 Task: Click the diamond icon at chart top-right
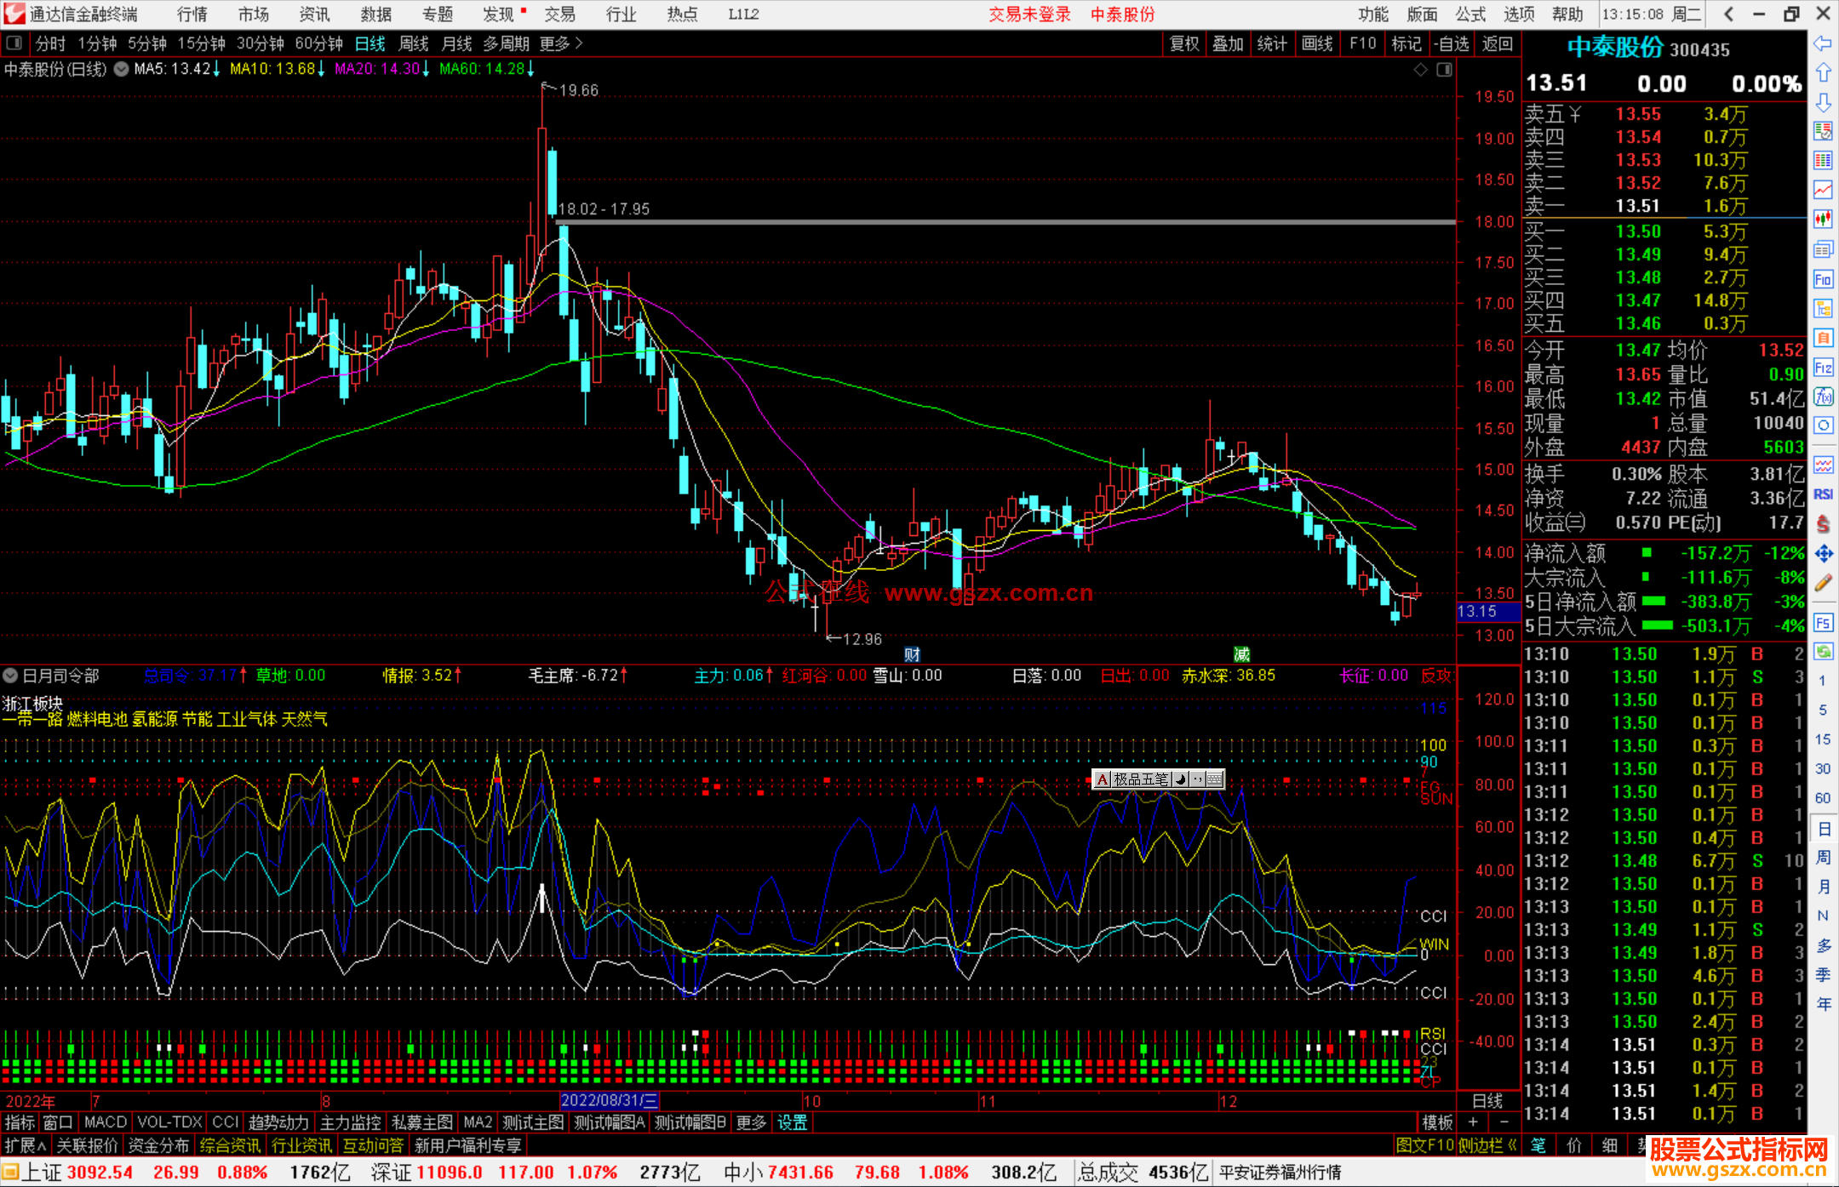[x=1420, y=70]
